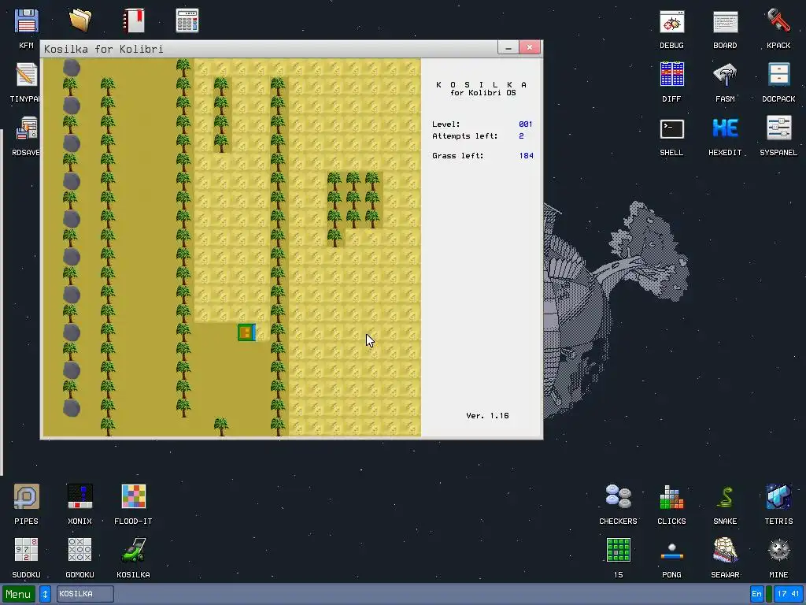Click the 'Attempts left:' label
Image resolution: width=806 pixels, height=605 pixels.
pyautogui.click(x=464, y=135)
